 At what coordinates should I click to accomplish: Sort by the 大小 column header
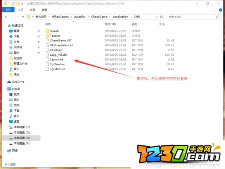click(x=162, y=24)
